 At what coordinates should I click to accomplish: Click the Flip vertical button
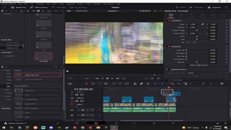click(195, 42)
